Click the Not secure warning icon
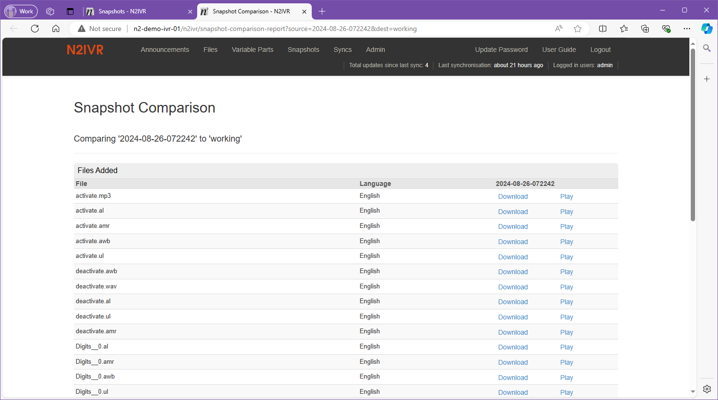 [82, 29]
